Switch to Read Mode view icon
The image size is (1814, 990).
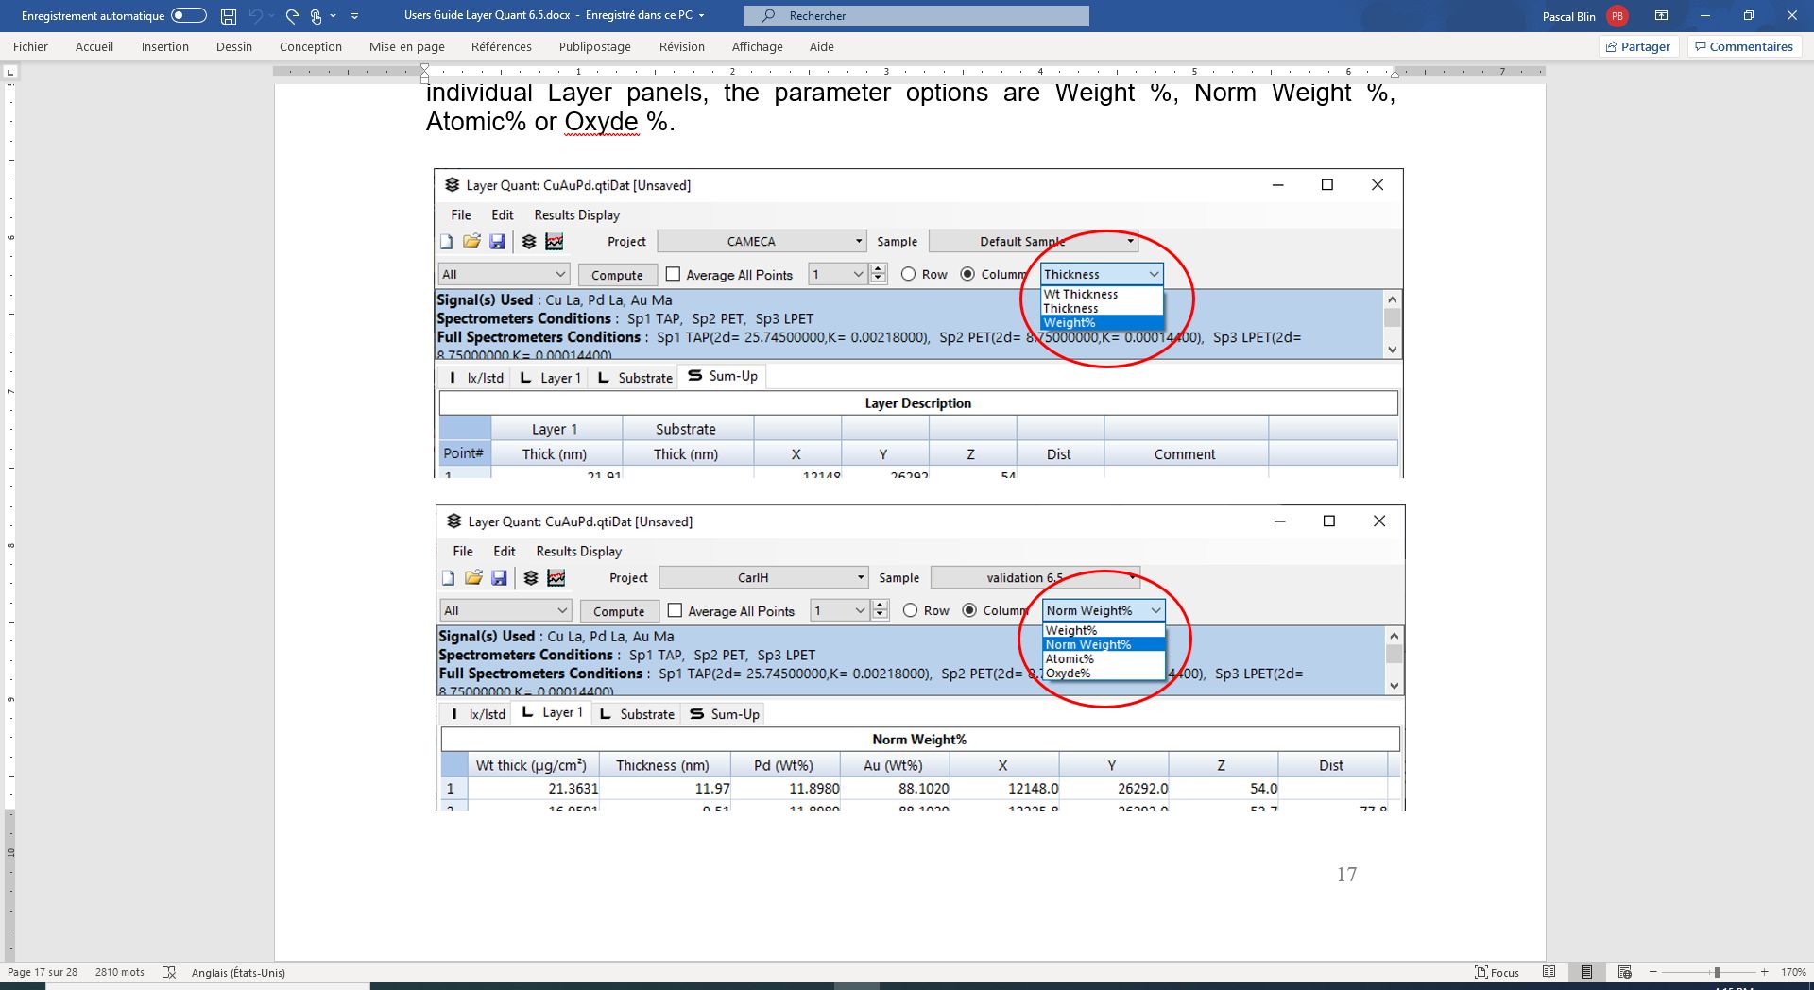coord(1549,972)
